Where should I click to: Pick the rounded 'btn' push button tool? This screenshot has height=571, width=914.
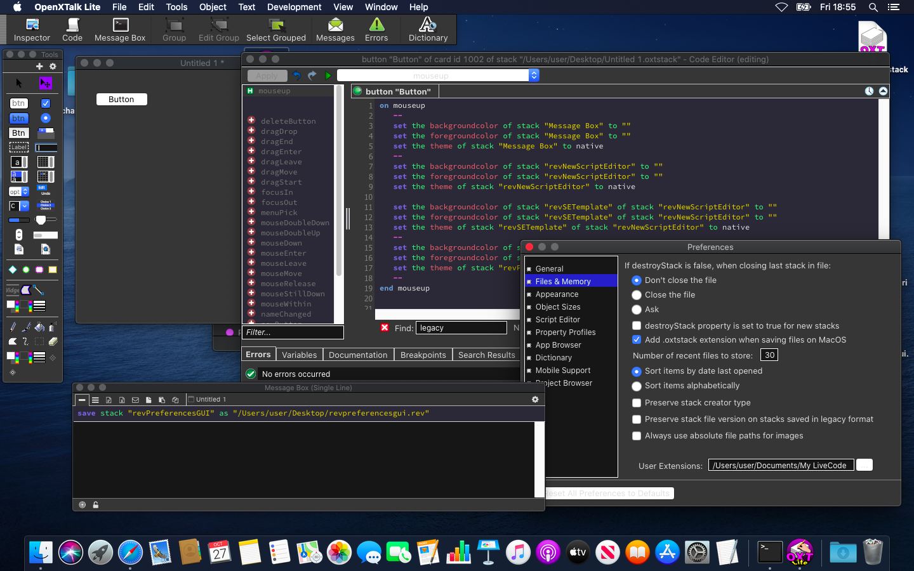18,103
